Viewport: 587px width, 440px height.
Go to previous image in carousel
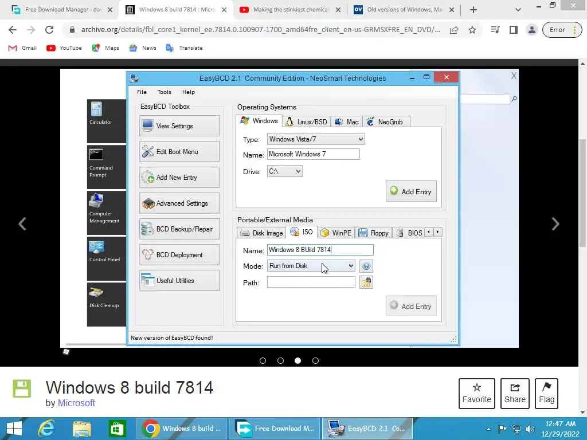22,224
